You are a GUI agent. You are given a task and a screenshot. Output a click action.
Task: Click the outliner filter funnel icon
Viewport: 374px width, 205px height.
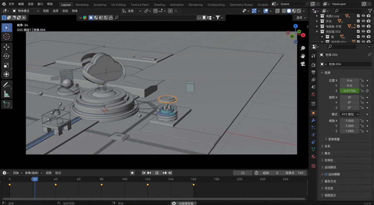click(x=370, y=11)
